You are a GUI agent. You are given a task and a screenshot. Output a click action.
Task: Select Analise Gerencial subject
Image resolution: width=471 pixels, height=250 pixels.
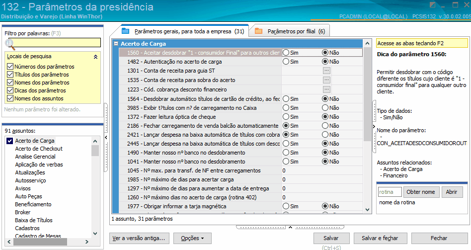(x=35, y=157)
